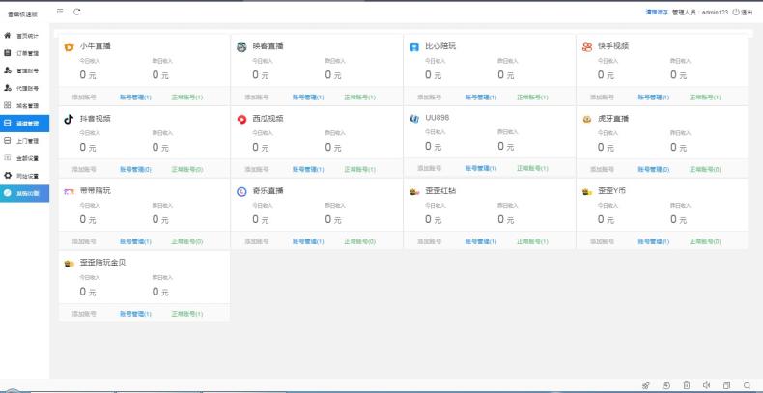This screenshot has width=763, height=393.
Task: Click the 带带陪玩 logo icon
Action: (69, 191)
